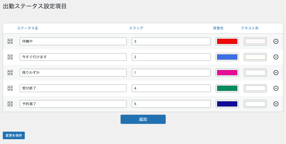Focus the 待機中 status name field
The height and width of the screenshot is (144, 286).
coord(73,41)
